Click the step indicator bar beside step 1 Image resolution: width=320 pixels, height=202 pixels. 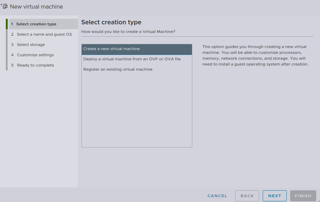click(x=7, y=24)
